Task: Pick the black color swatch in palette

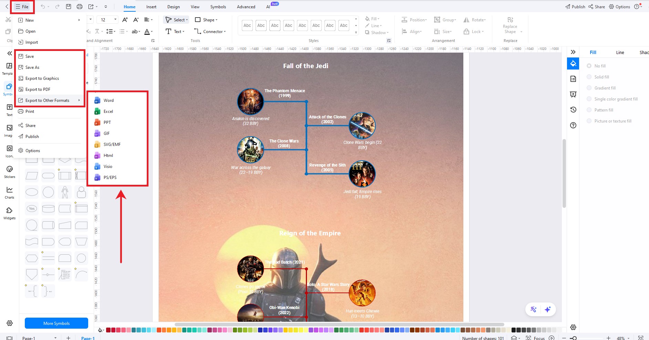Action: tap(514, 330)
